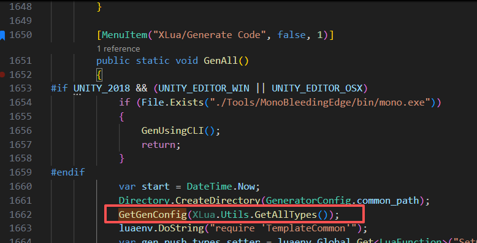Click the UNITY_EDITOR_OSX symbol

click(x=317, y=88)
